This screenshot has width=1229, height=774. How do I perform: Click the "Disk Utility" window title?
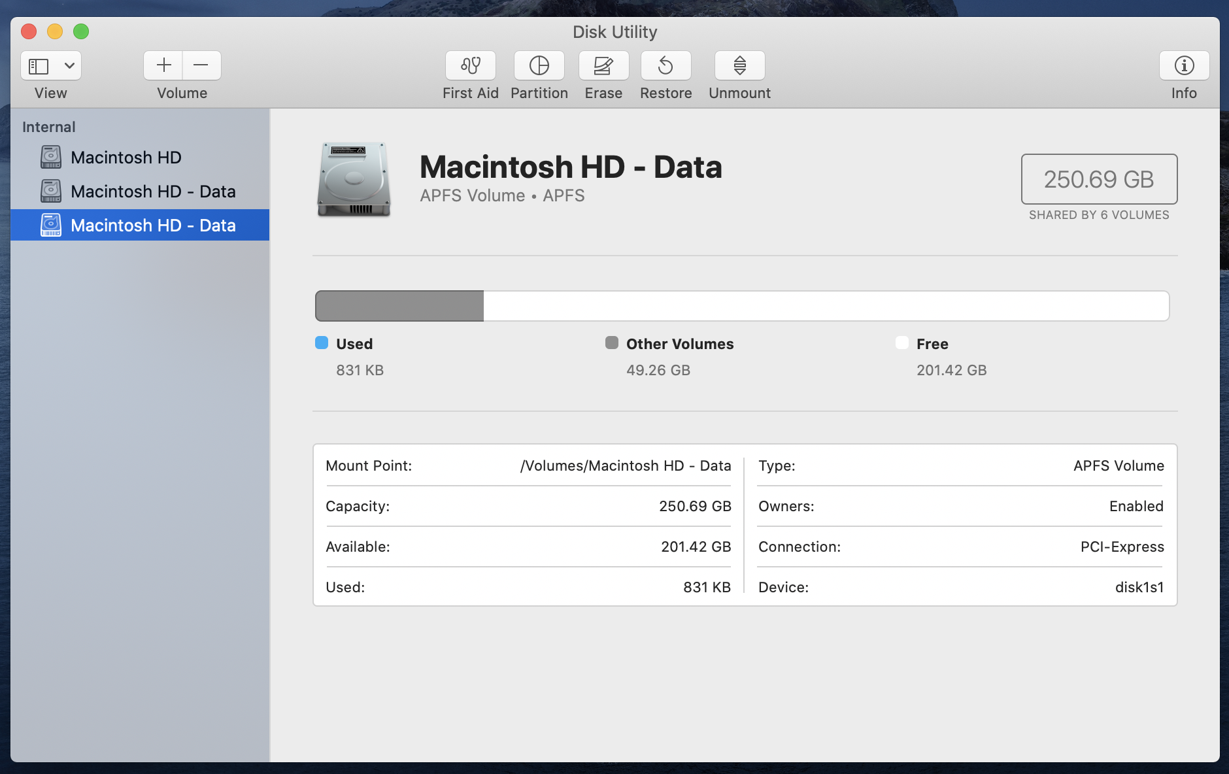[615, 32]
